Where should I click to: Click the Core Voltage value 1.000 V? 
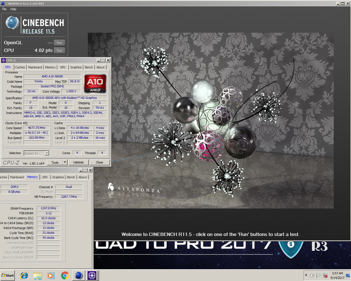(x=71, y=91)
